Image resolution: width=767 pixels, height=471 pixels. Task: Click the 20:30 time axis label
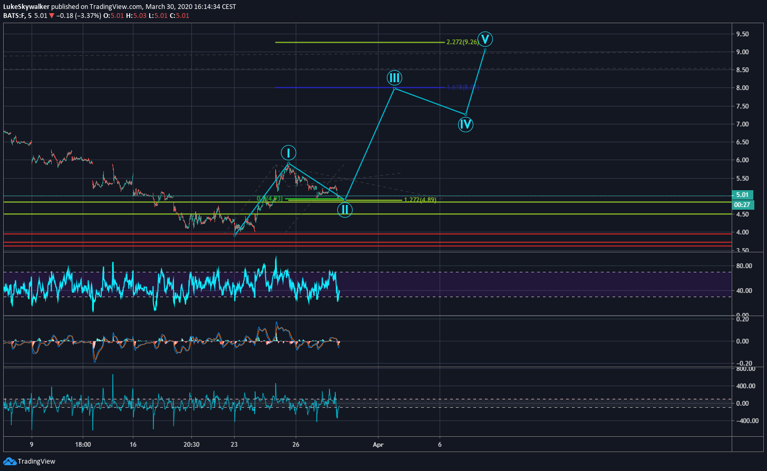pos(191,444)
